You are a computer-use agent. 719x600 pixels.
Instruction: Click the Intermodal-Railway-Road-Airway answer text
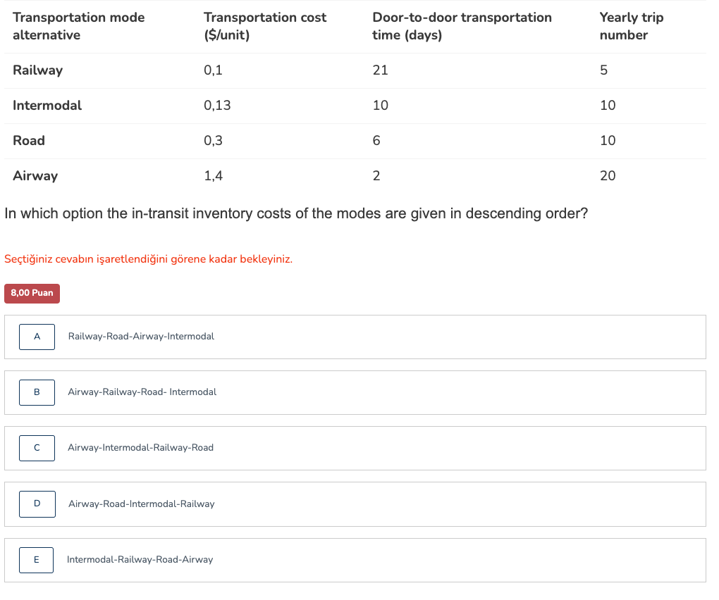[x=140, y=560]
